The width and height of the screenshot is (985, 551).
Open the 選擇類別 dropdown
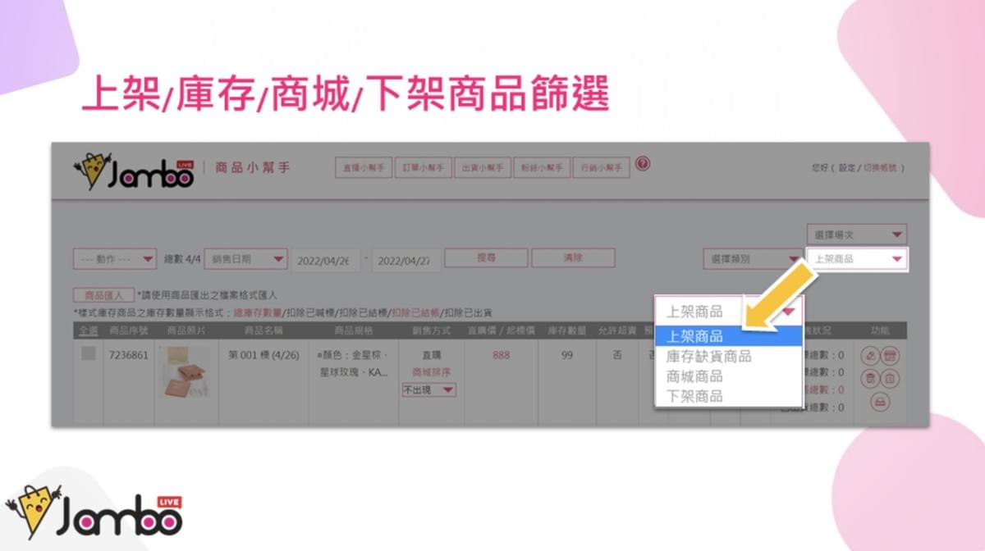click(754, 259)
